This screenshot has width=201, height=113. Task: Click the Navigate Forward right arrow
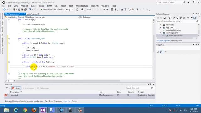tap(107, 10)
